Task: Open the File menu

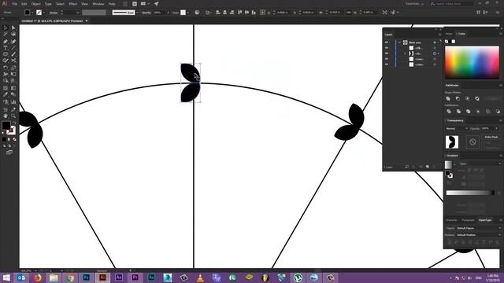Action: [15, 4]
